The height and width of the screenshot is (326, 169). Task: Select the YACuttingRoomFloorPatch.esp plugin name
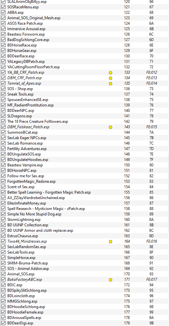[x=34, y=67]
